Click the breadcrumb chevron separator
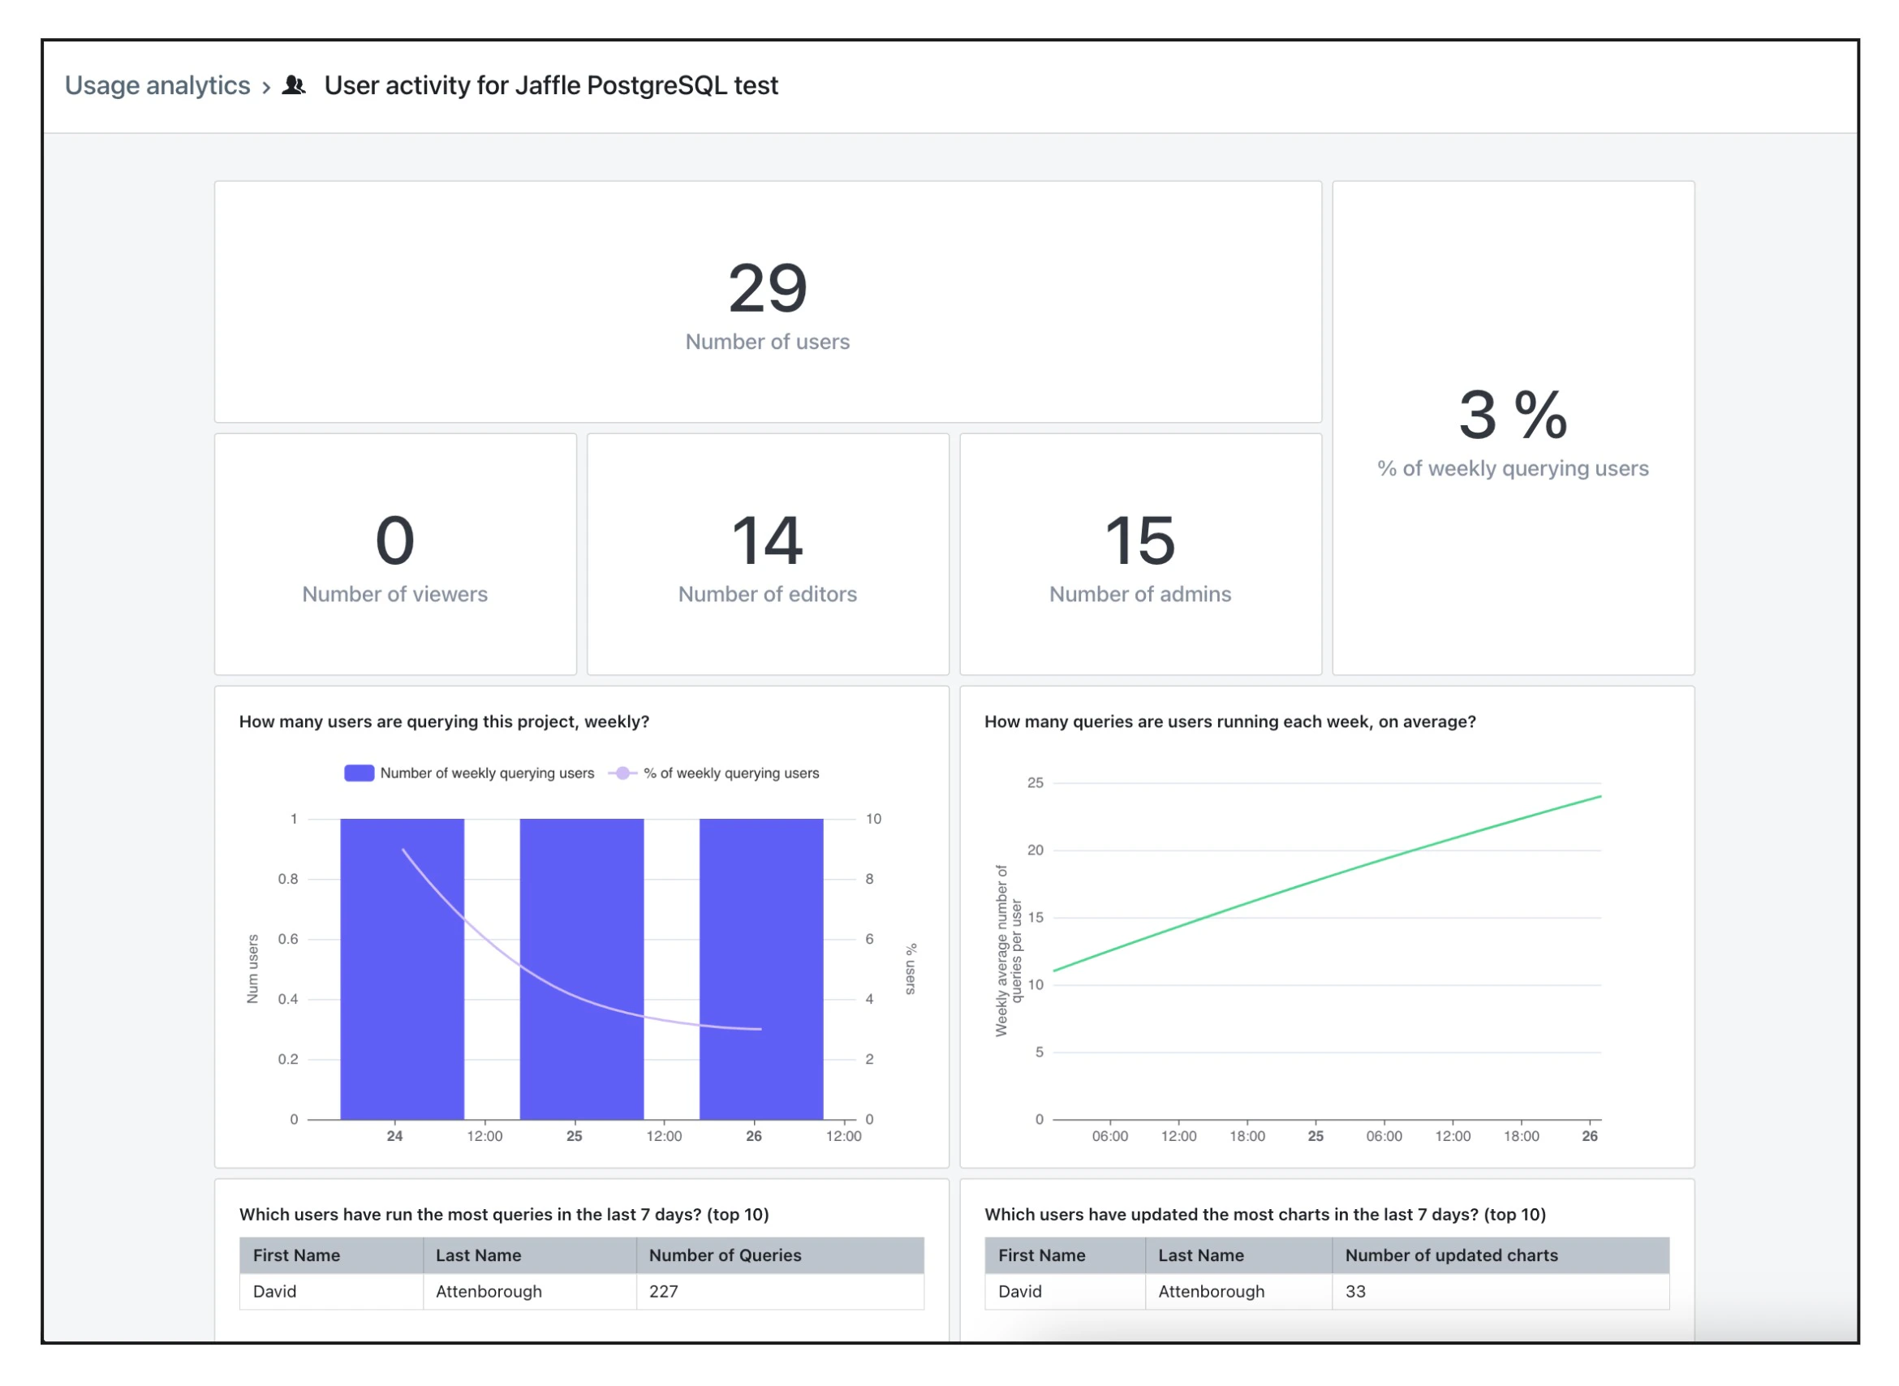Screen dimensions: 1899x1386 click(x=266, y=88)
